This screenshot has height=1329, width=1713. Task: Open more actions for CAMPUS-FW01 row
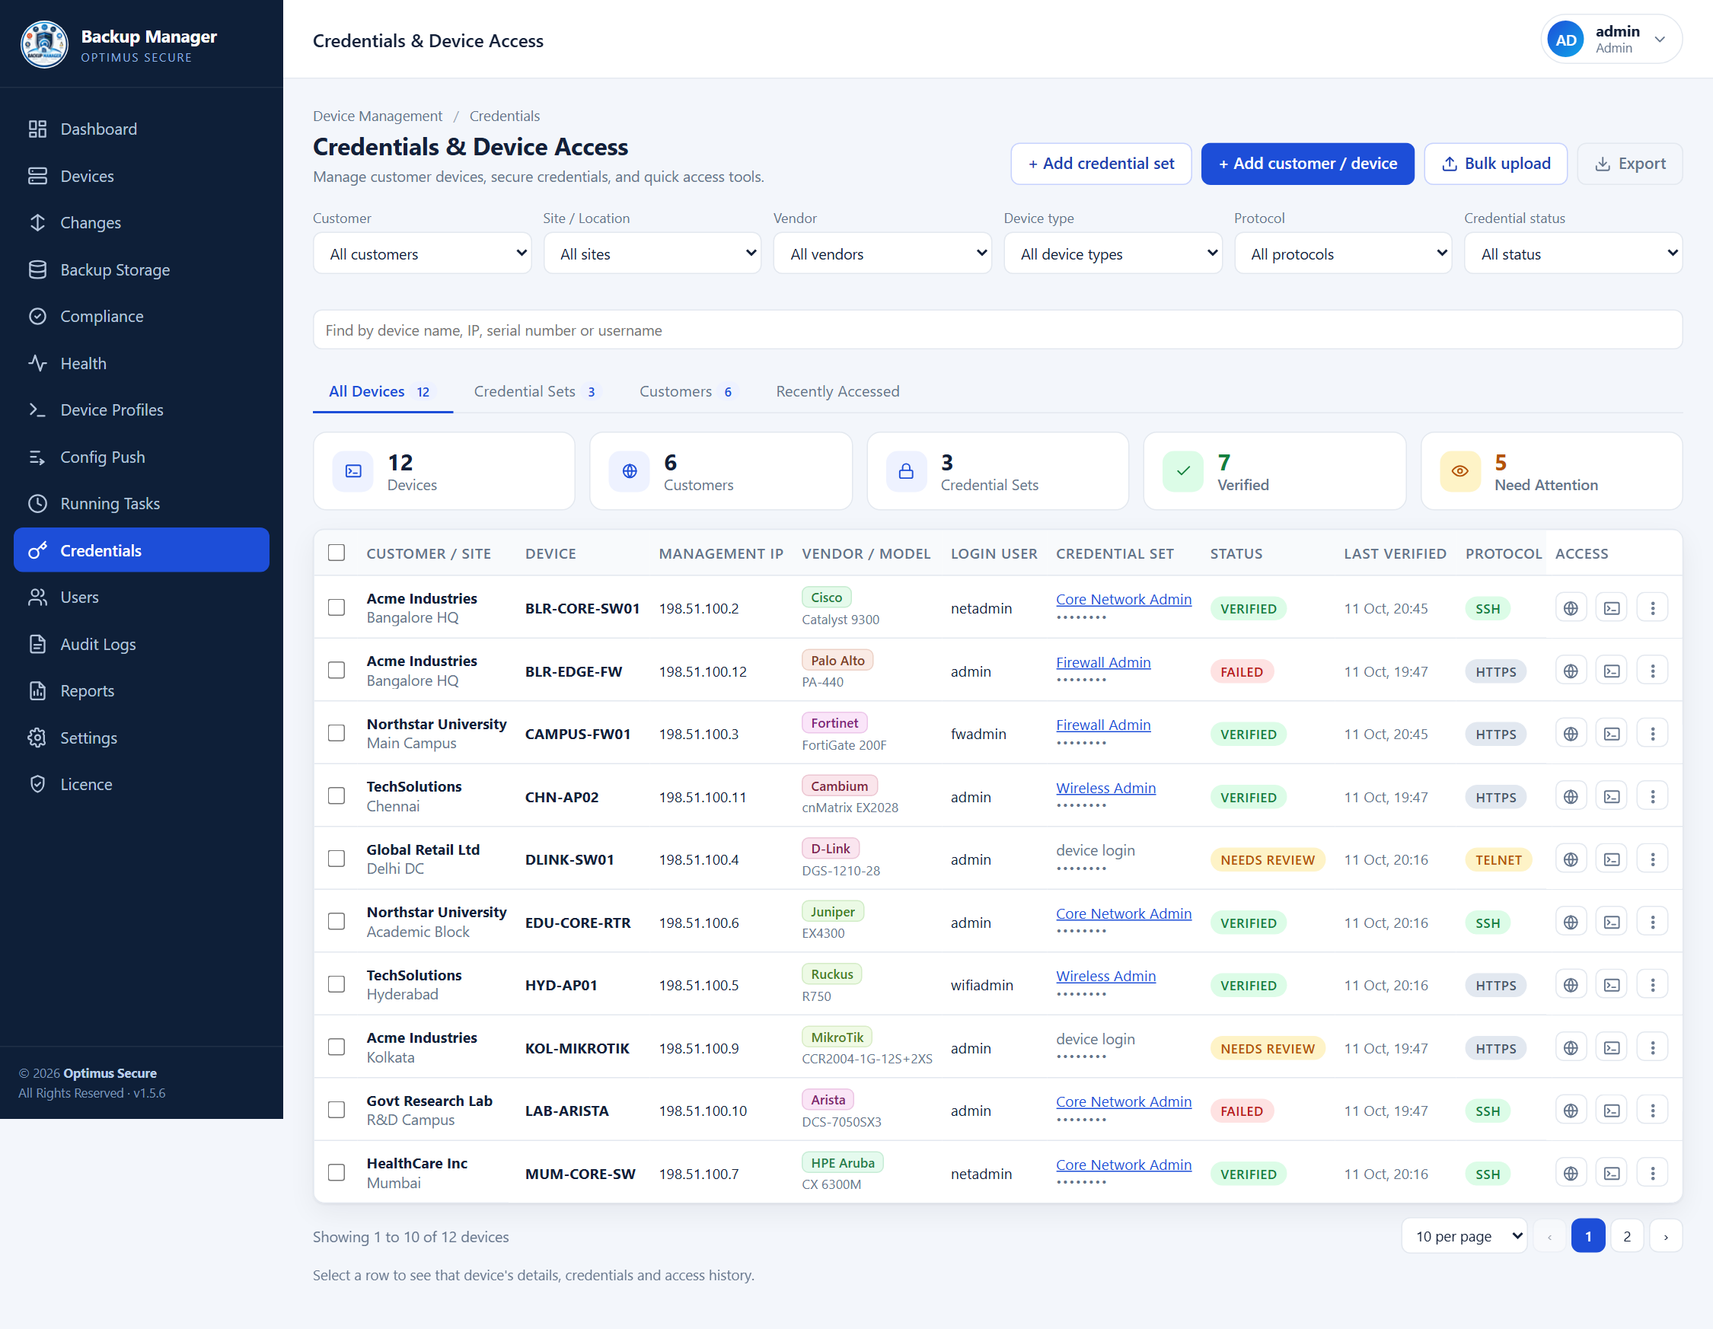[1652, 733]
